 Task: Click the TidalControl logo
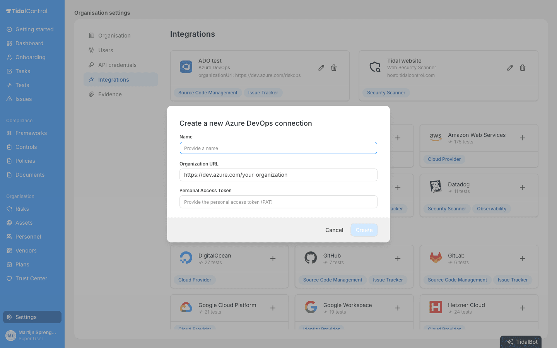27,11
